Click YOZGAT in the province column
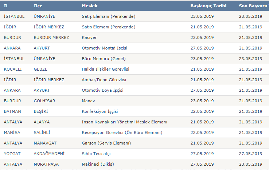This screenshot has width=269, height=170. click(x=12, y=154)
